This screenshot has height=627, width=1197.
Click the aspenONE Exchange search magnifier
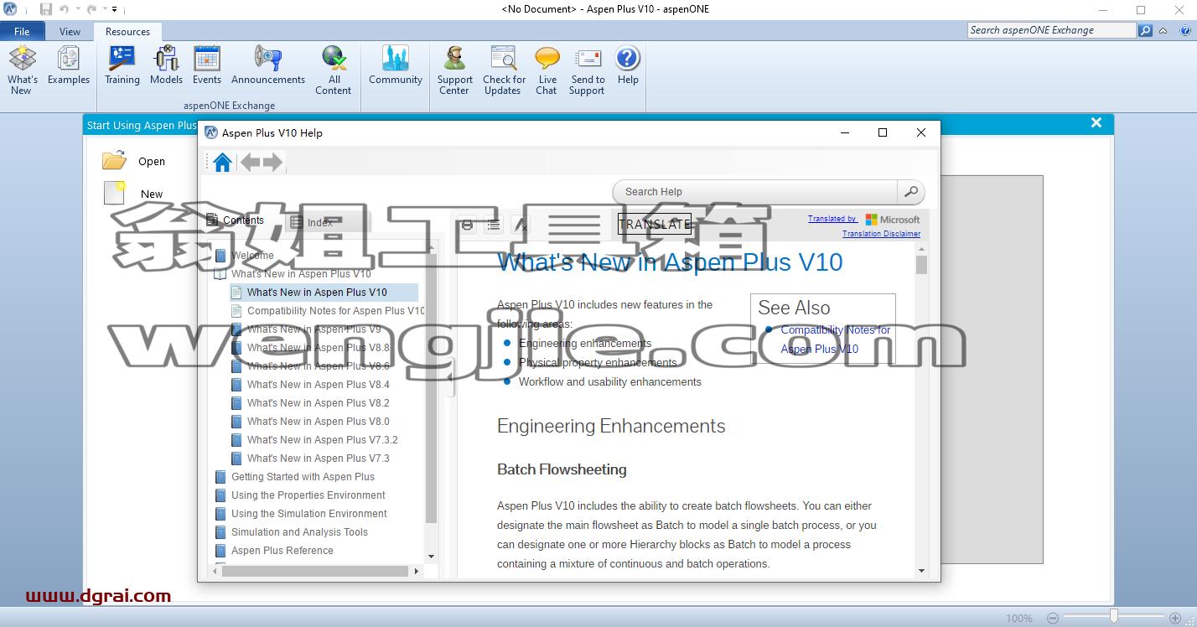point(1146,30)
